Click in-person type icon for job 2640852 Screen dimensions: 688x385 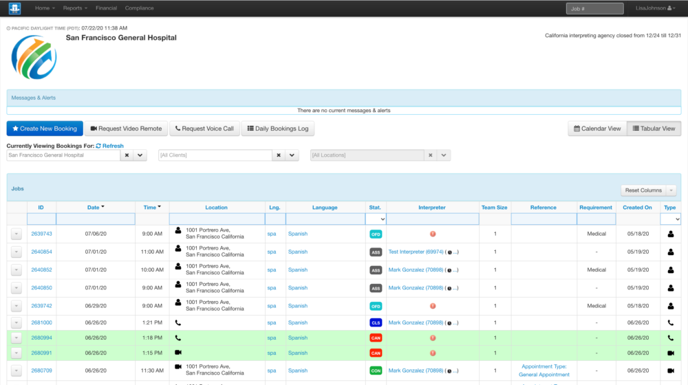tap(670, 269)
